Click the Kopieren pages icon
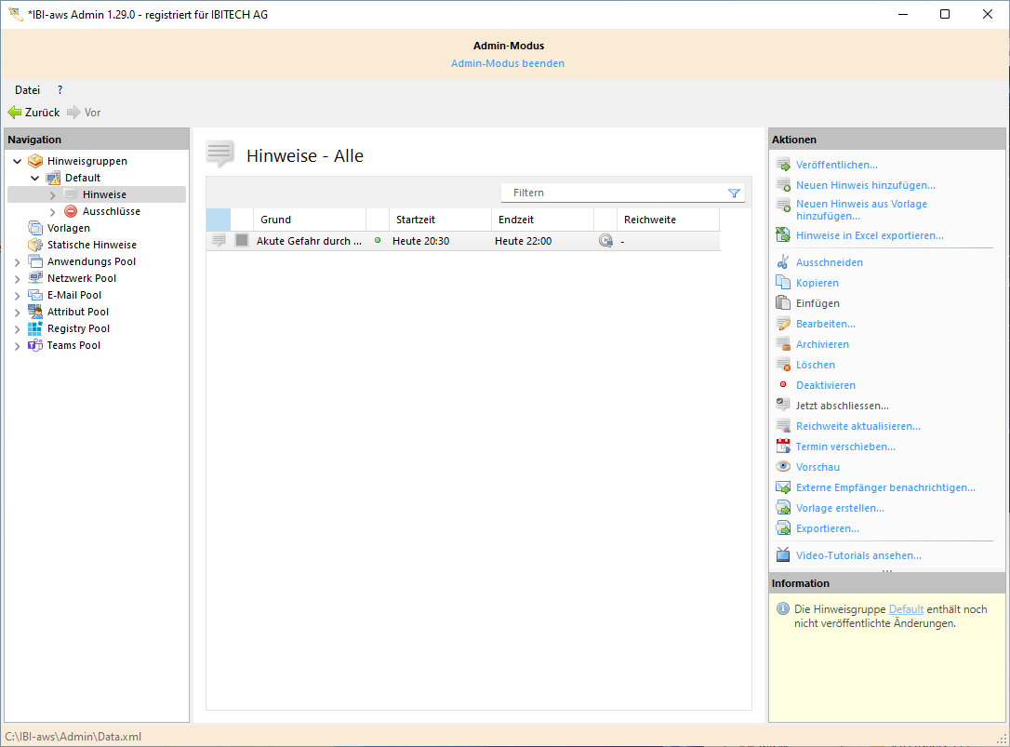 point(783,283)
